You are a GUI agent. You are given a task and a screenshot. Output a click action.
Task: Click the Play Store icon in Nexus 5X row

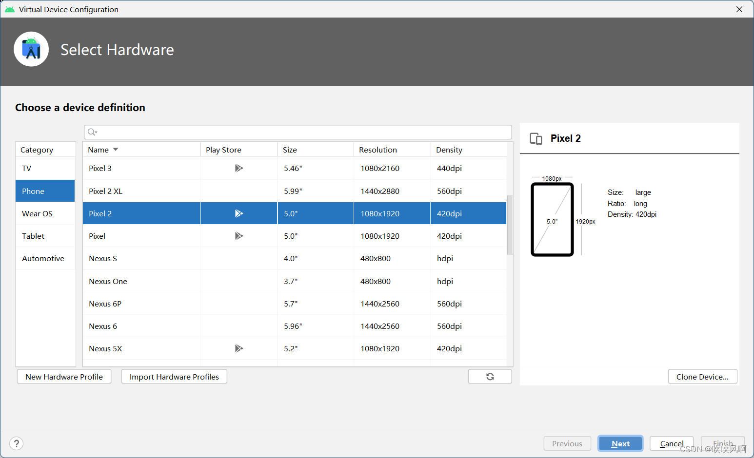tap(238, 348)
